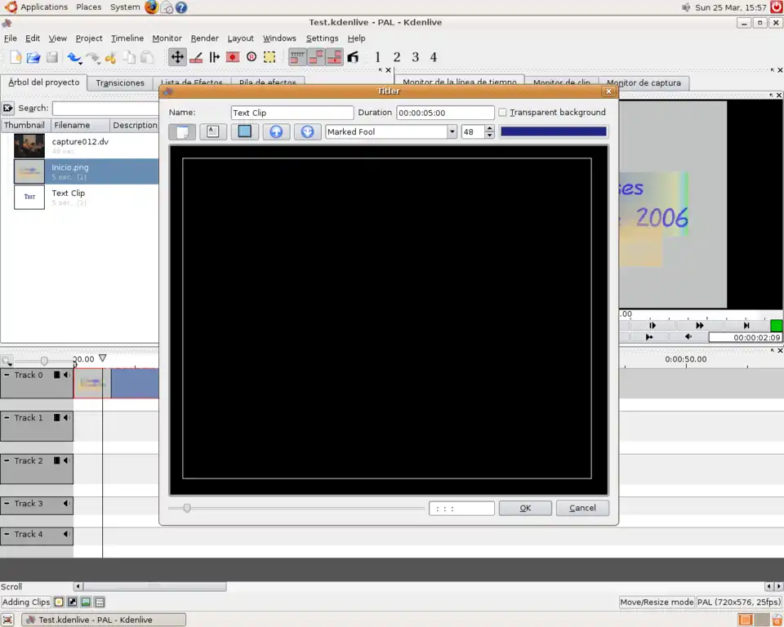Increase font size with the stepper arrow
Screen dimensions: 784x627
(x=490, y=128)
